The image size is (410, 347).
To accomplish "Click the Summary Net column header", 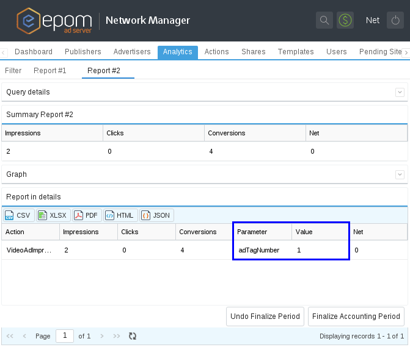I will click(x=357, y=133).
